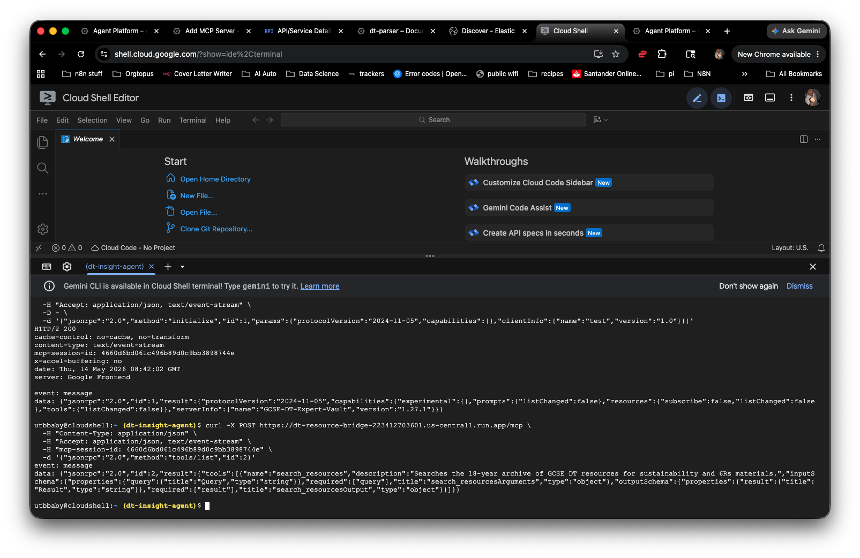
Task: Click the Chrome address bar URL
Action: tap(198, 54)
